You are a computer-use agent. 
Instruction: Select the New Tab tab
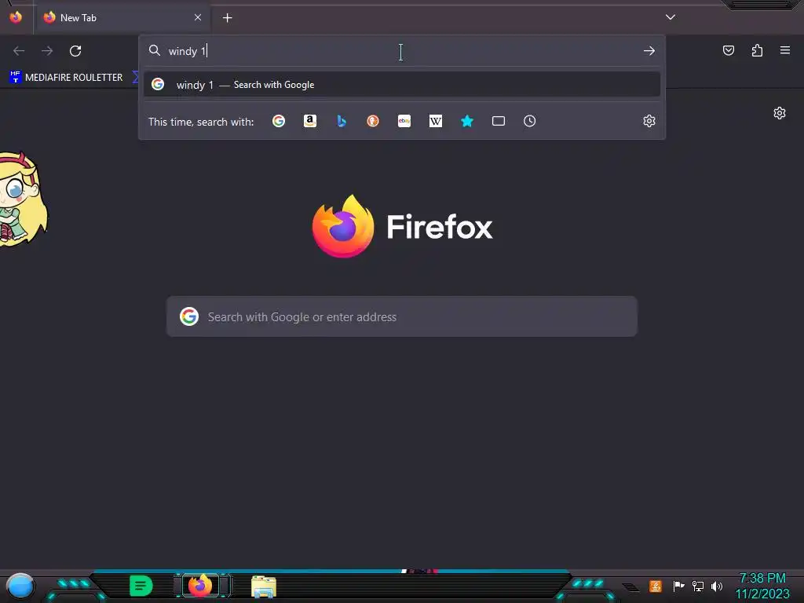tap(122, 18)
